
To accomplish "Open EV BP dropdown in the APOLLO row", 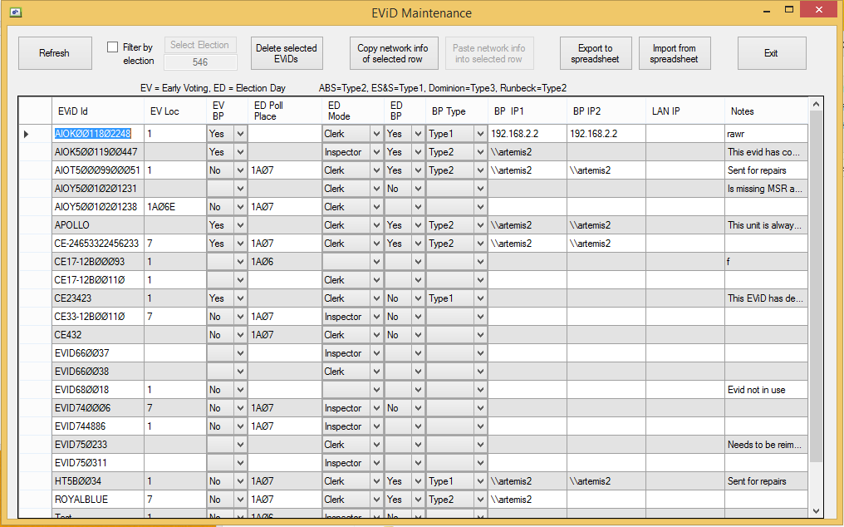I will 240,225.
